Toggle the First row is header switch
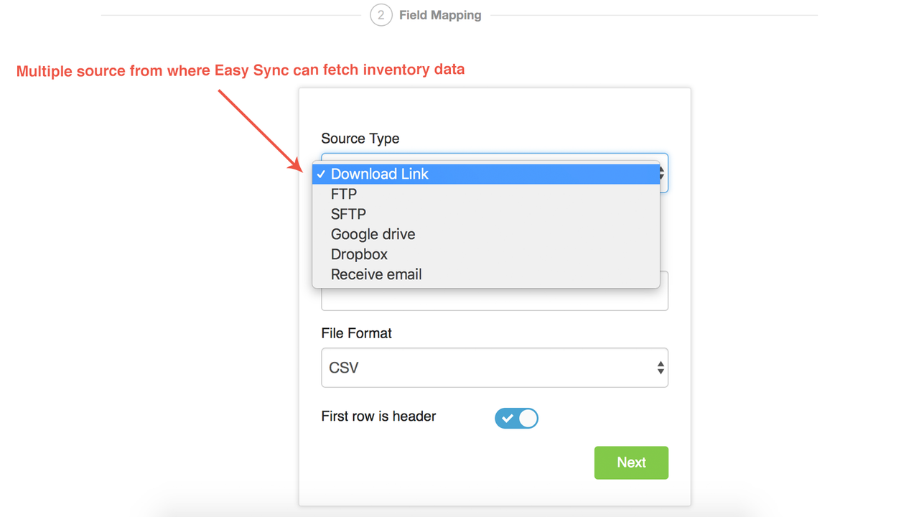 (516, 418)
